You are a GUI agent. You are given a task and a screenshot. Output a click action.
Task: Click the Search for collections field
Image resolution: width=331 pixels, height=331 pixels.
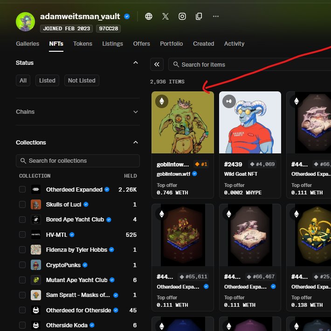point(78,161)
